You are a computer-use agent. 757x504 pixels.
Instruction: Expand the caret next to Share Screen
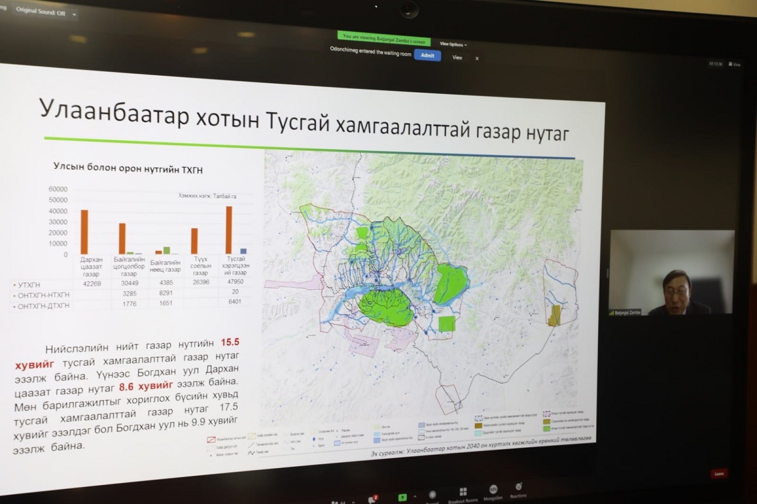coord(415,498)
